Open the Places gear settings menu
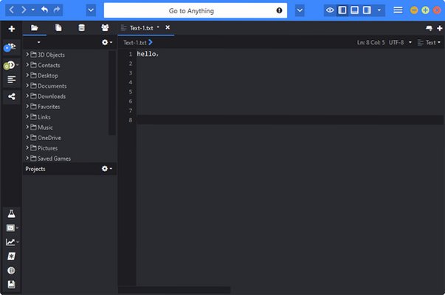445x295 pixels. click(107, 42)
